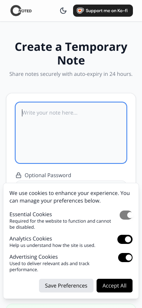
Task: Click the Noted logo icon
Action: (21, 11)
